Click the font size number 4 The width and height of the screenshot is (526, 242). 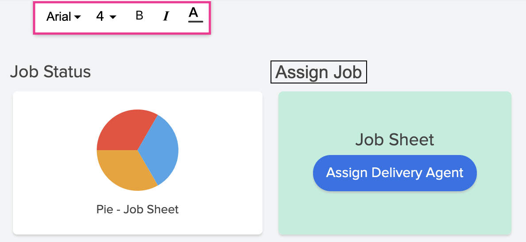point(100,17)
